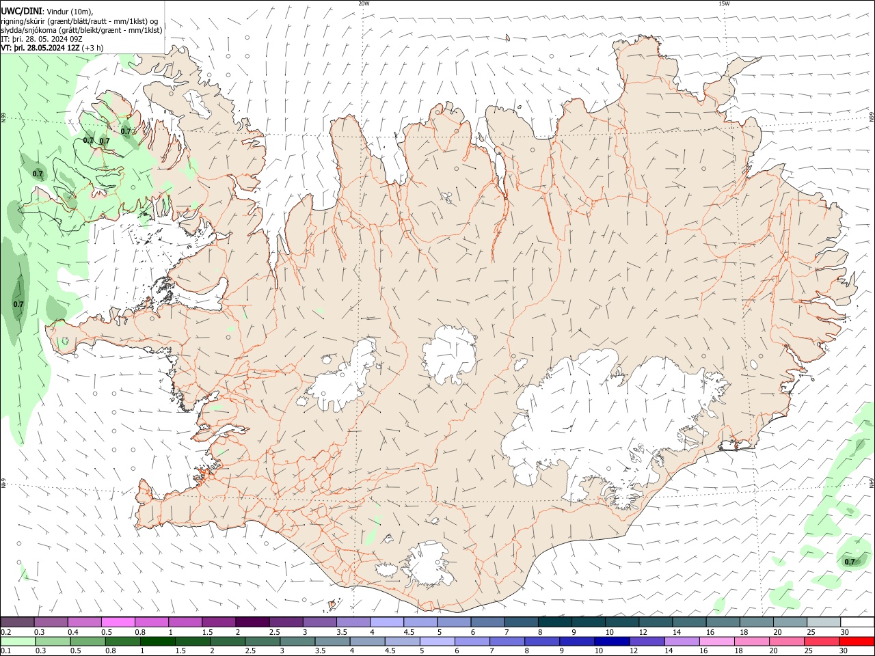Screen dimensions: 875x656
Task: Pick the darkest purple swatch at 2 in the snow legend
Action: click(x=252, y=622)
